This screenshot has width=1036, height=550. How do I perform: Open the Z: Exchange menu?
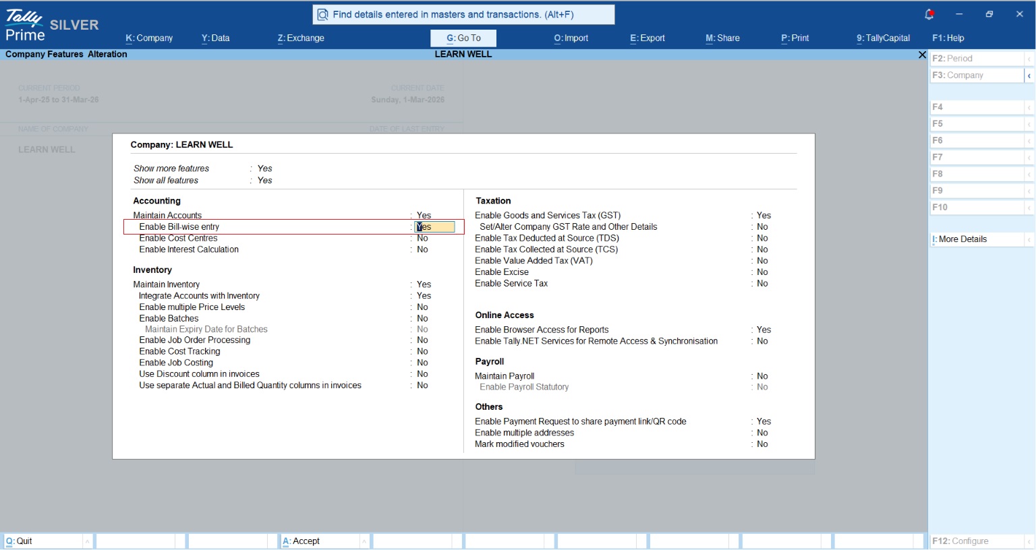(301, 38)
